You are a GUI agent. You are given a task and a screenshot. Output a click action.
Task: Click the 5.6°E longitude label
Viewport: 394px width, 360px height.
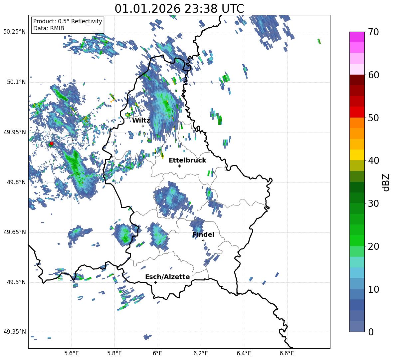pyautogui.click(x=72, y=353)
